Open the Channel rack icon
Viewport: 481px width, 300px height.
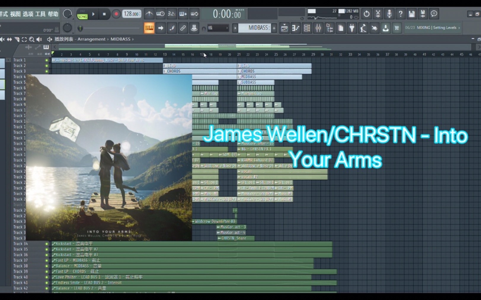307,28
